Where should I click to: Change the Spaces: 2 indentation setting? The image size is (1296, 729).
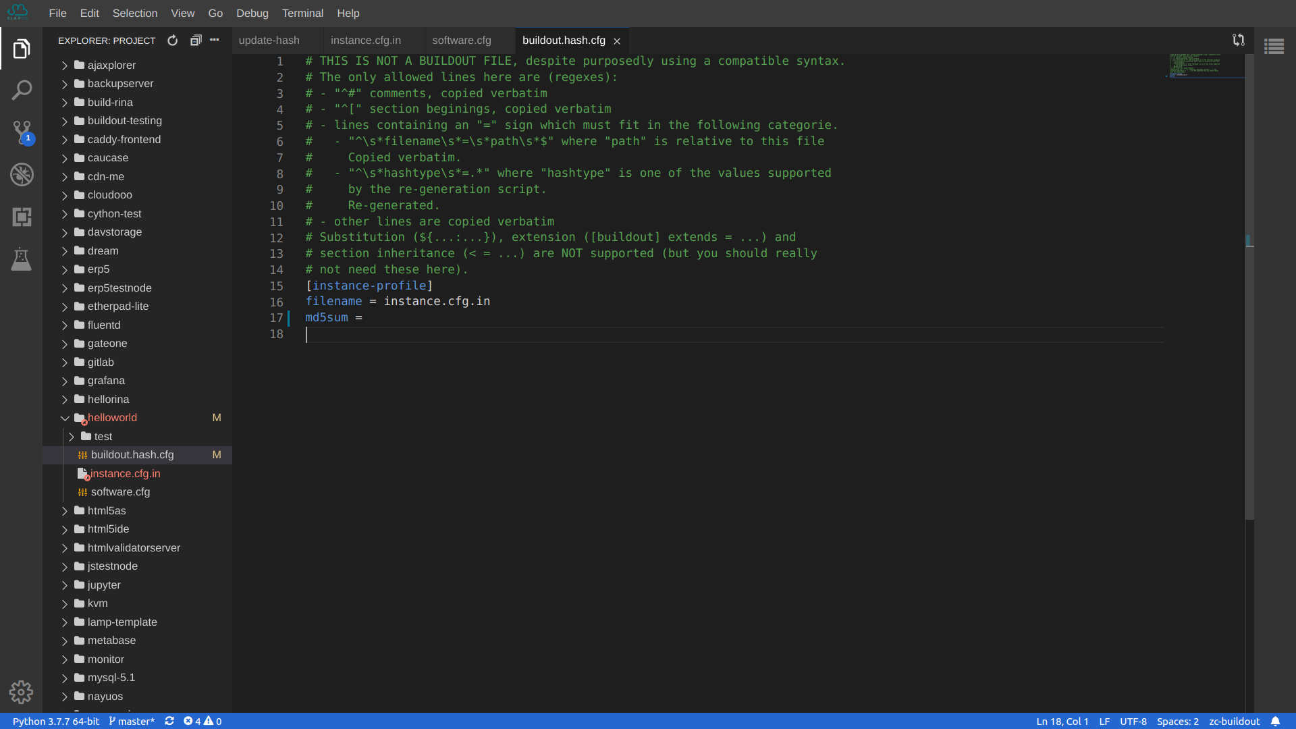[x=1178, y=722]
